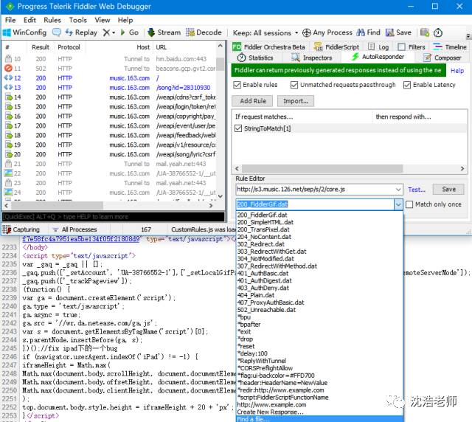This screenshot has height=422, width=472.
Task: Select session 11 with 502 result
Action: coord(110,69)
